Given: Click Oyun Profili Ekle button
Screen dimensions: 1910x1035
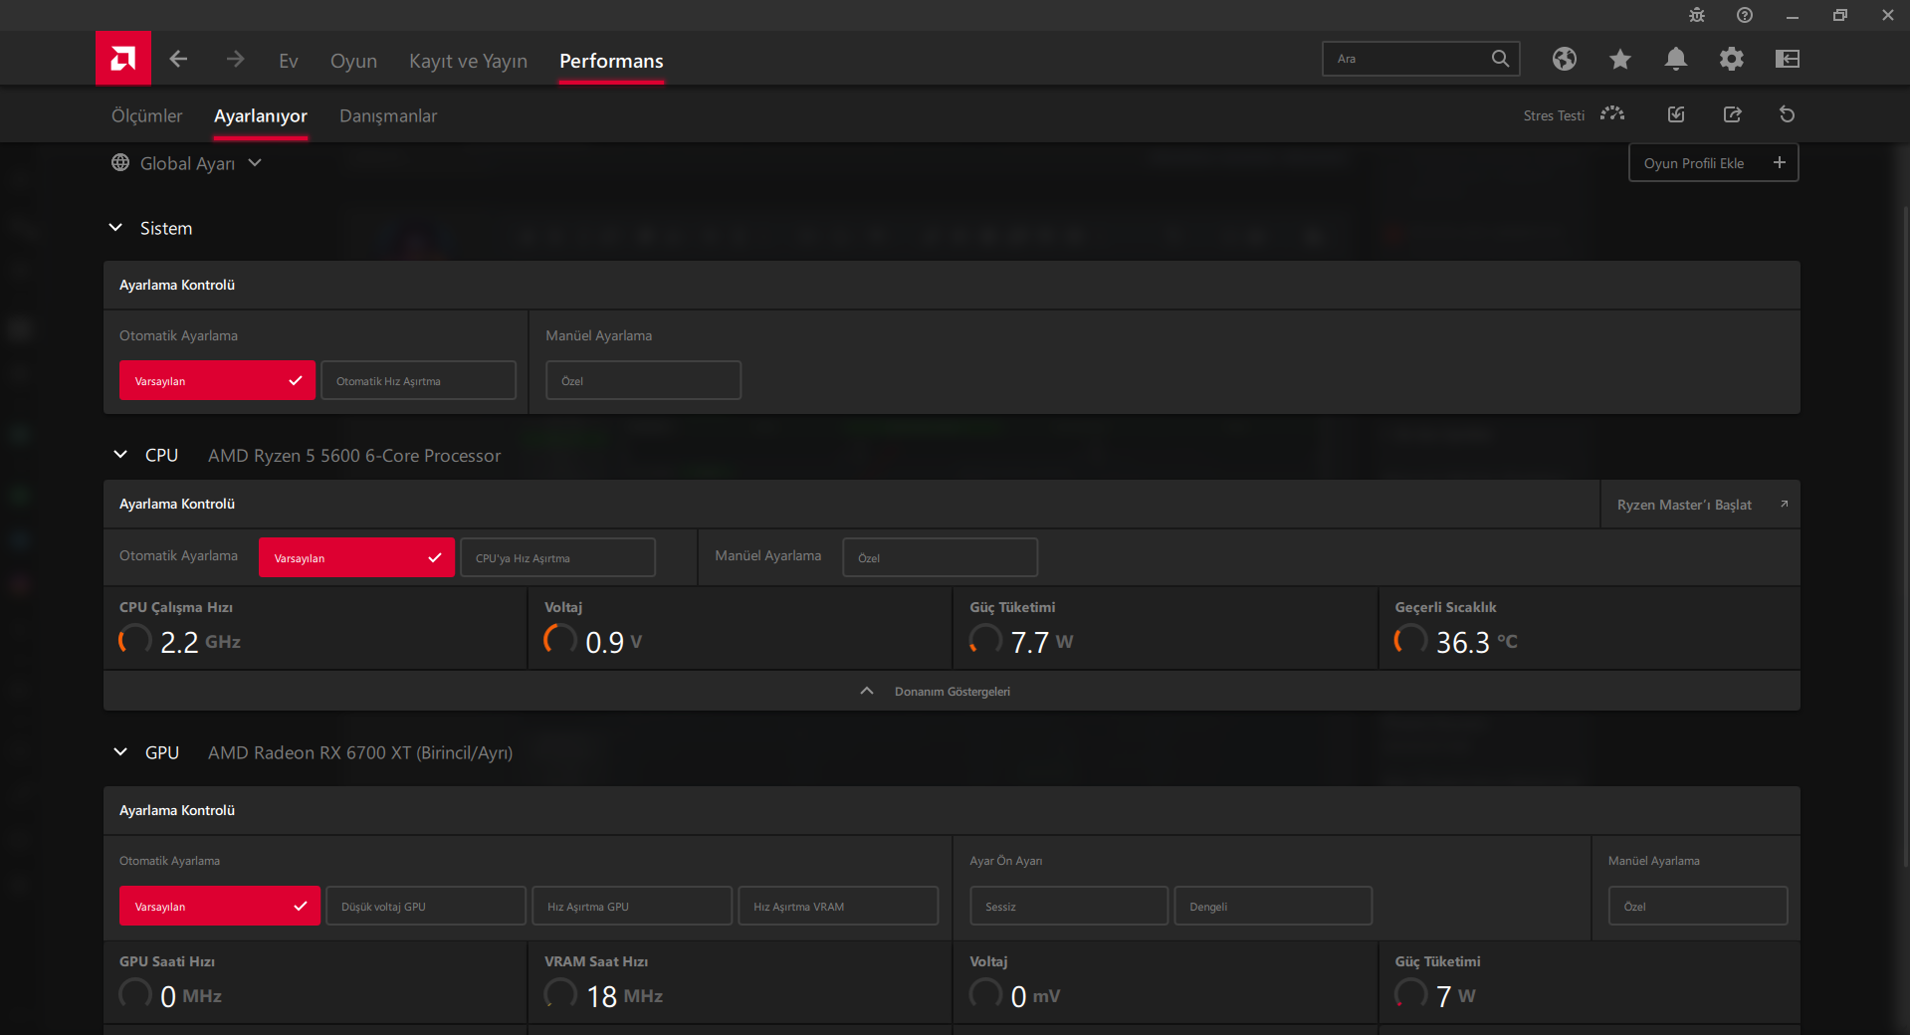Looking at the screenshot, I should click(1713, 162).
